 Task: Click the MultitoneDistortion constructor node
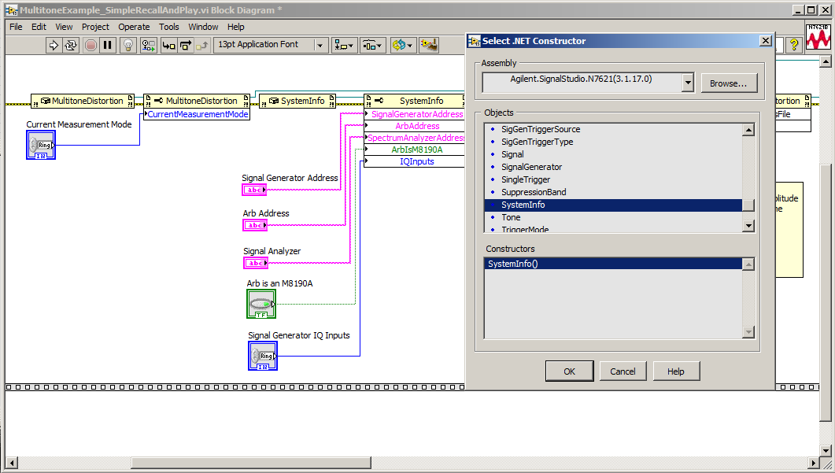click(x=83, y=101)
